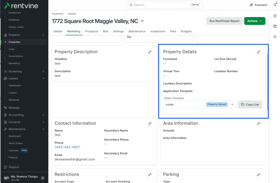
Task: Expand the Contacts section chevron
Action: (x=43, y=122)
